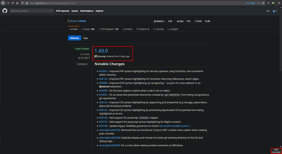Click the tag icon next to v1.43.0

coord(81,54)
